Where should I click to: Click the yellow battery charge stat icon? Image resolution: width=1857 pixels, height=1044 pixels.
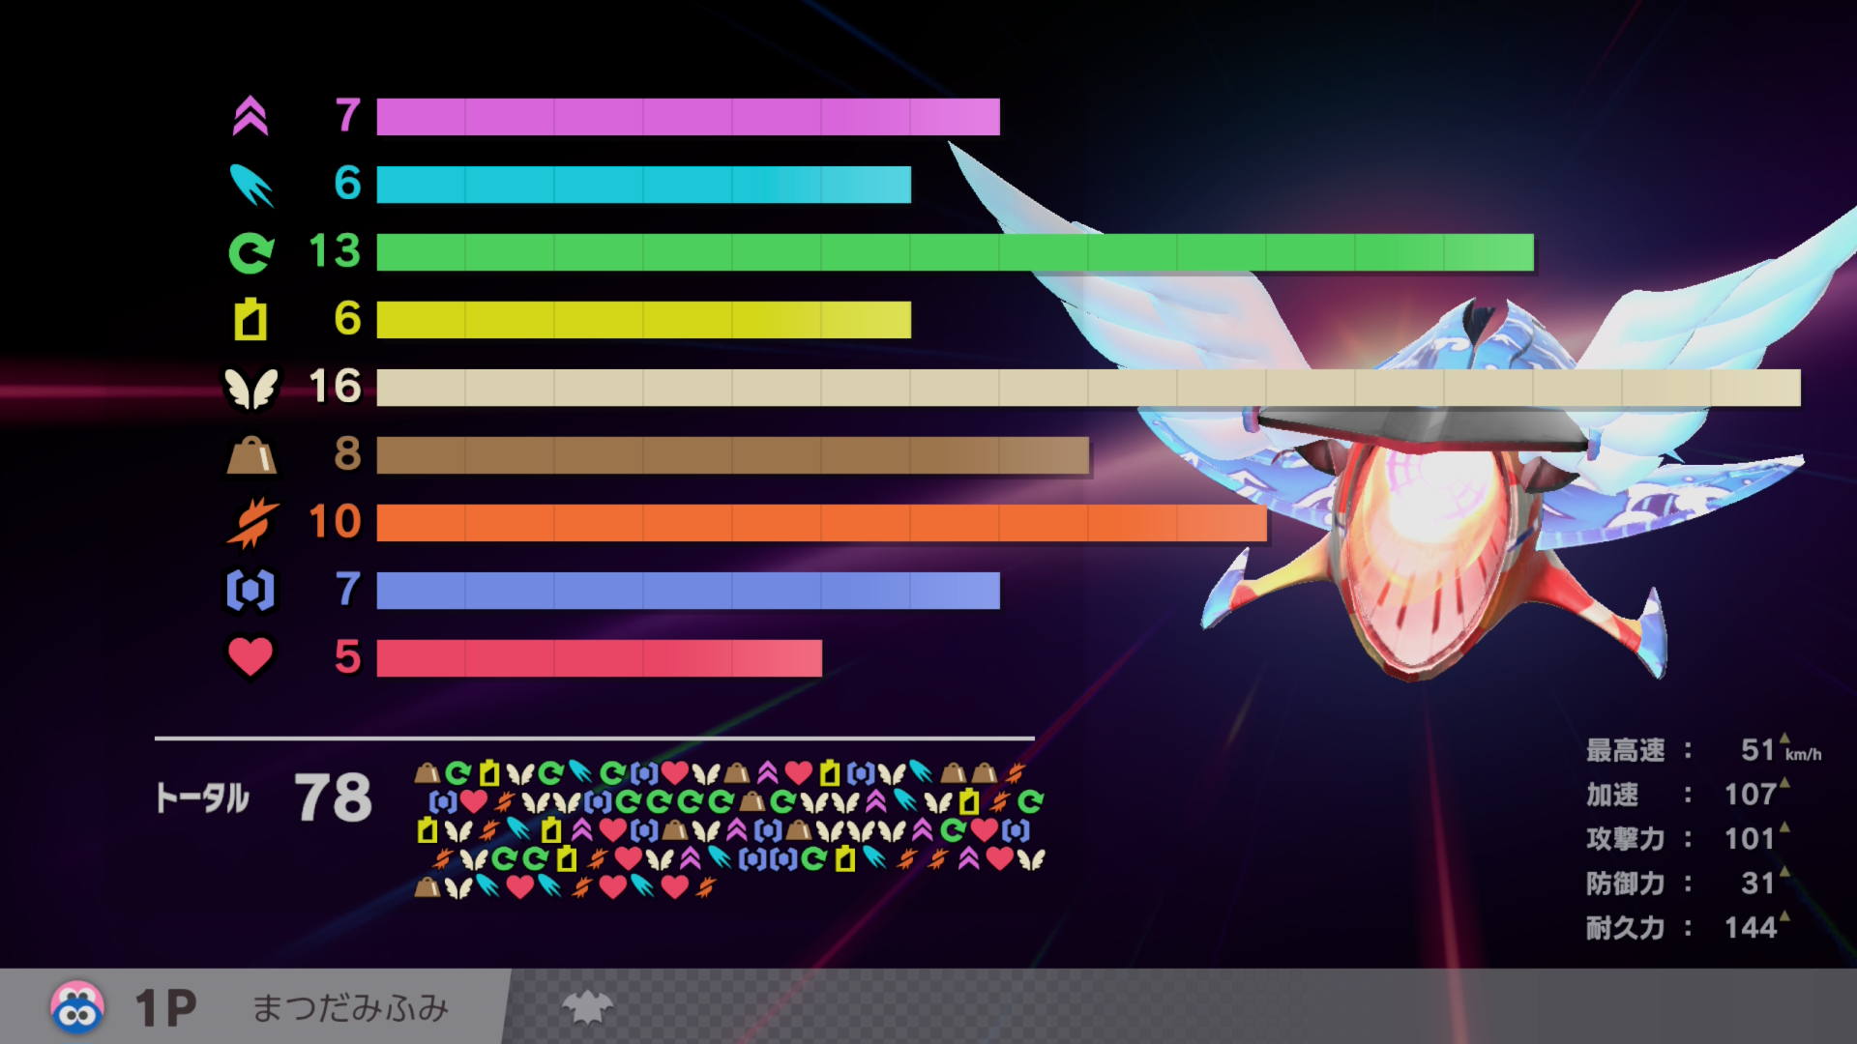251,320
